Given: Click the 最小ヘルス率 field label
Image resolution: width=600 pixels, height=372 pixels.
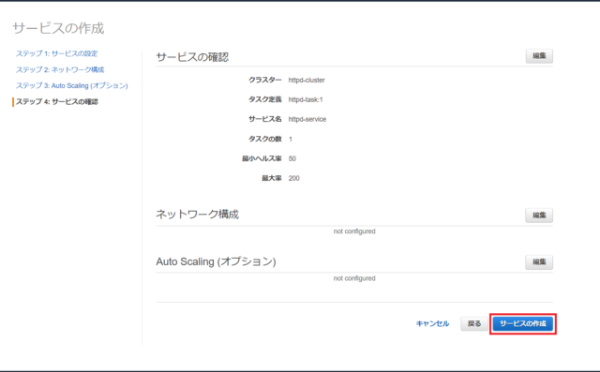Looking at the screenshot, I should coord(262,158).
